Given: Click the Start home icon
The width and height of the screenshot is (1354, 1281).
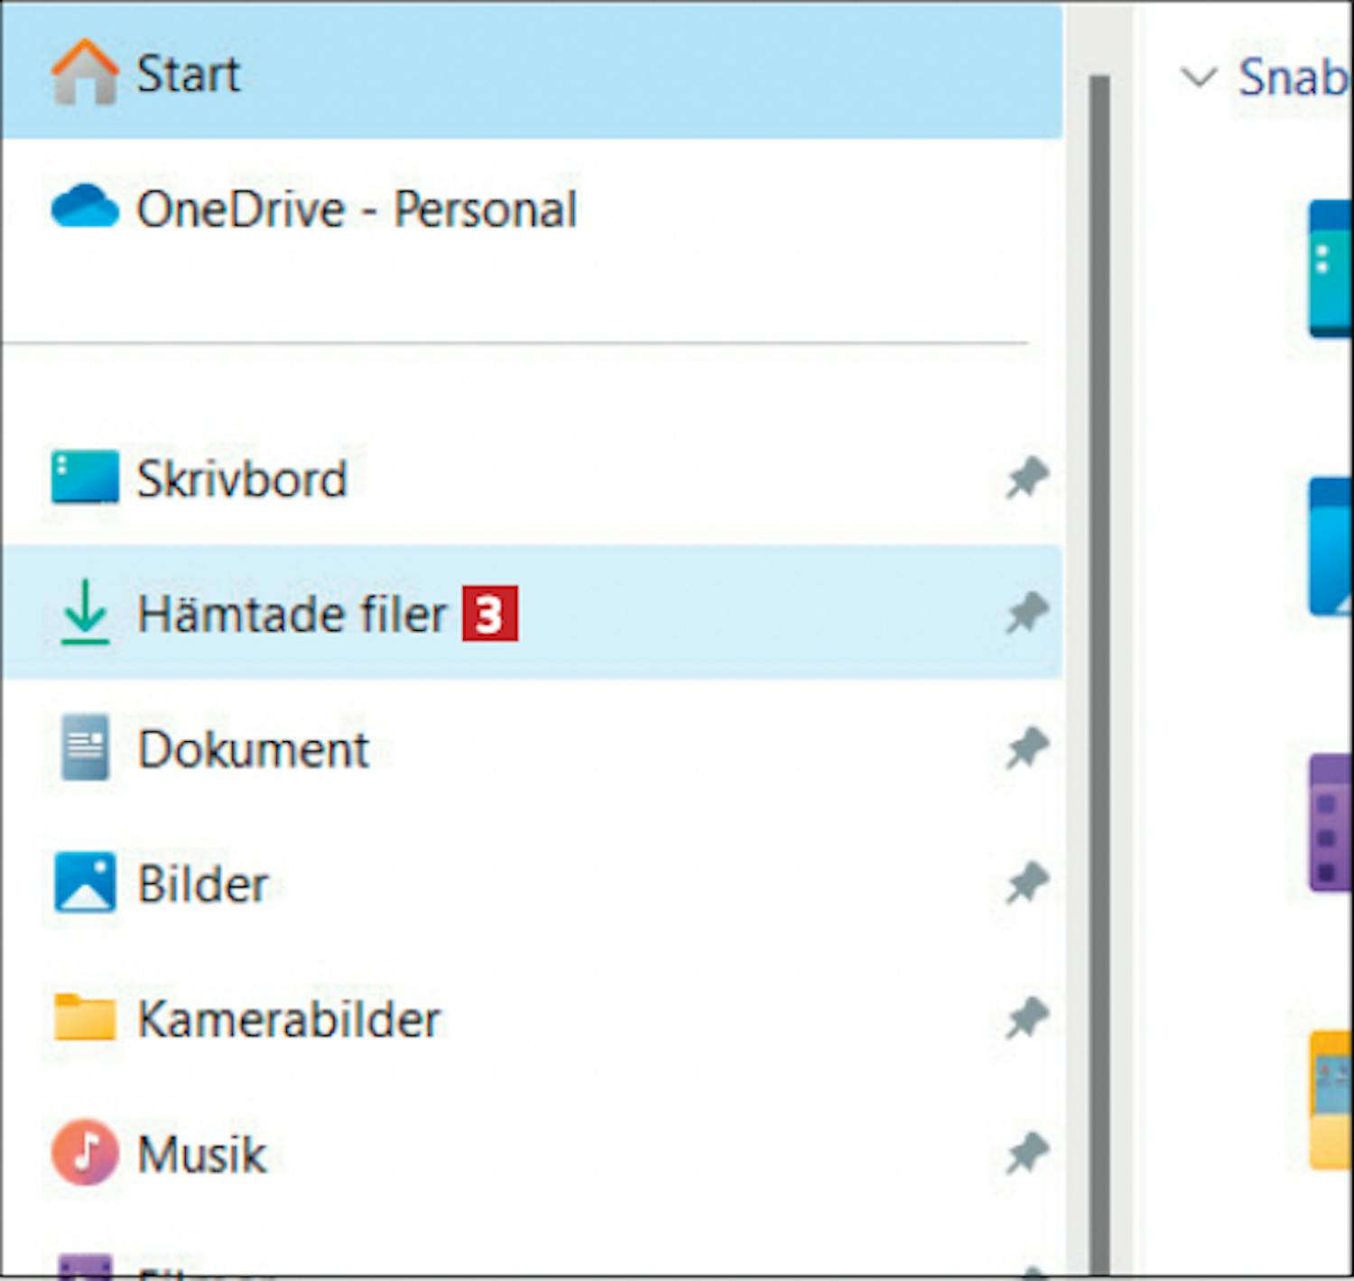Looking at the screenshot, I should (x=84, y=72).
